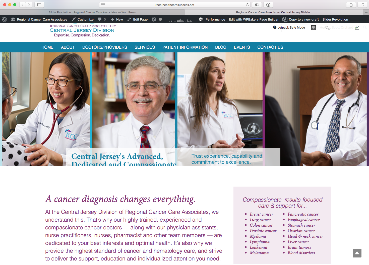Toggle the checkbox icon at top right
The height and width of the screenshot is (265, 369).
(x=357, y=27)
